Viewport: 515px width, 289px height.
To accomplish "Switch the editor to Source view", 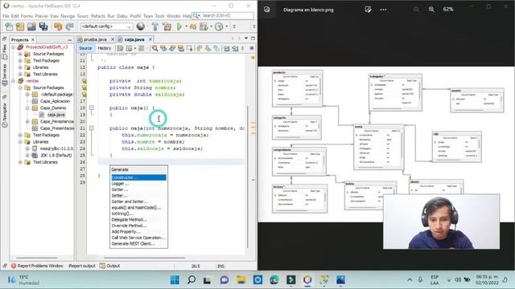I will click(x=85, y=48).
